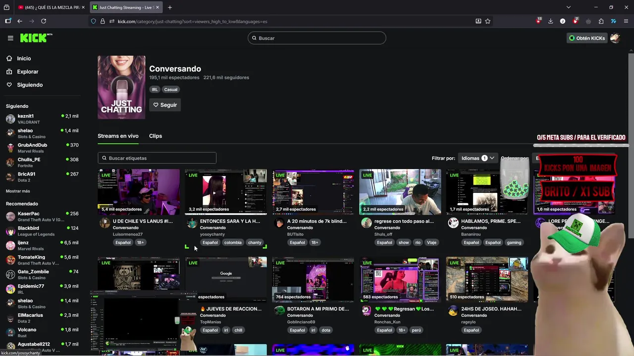Open the U DE CHILE VS LANUS thumbnail
The height and width of the screenshot is (356, 634).
tap(139, 192)
